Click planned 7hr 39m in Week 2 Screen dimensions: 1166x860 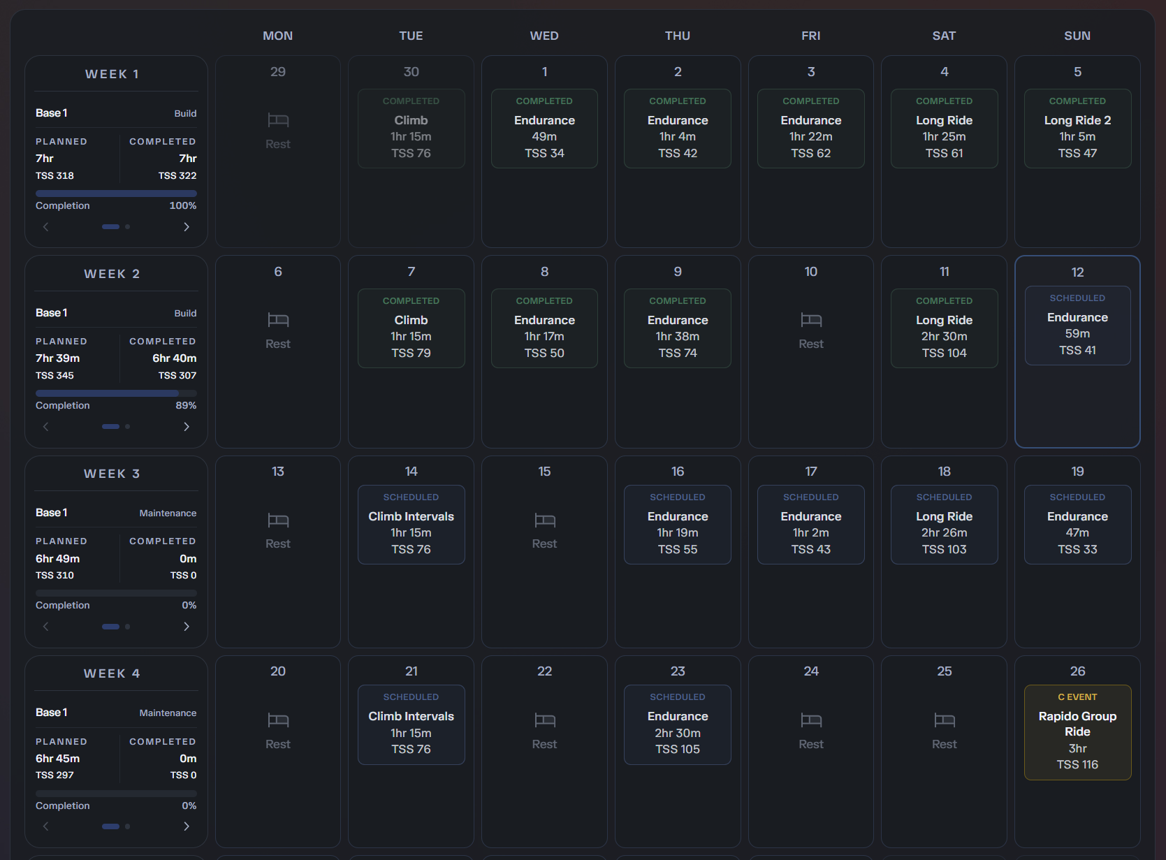[58, 358]
